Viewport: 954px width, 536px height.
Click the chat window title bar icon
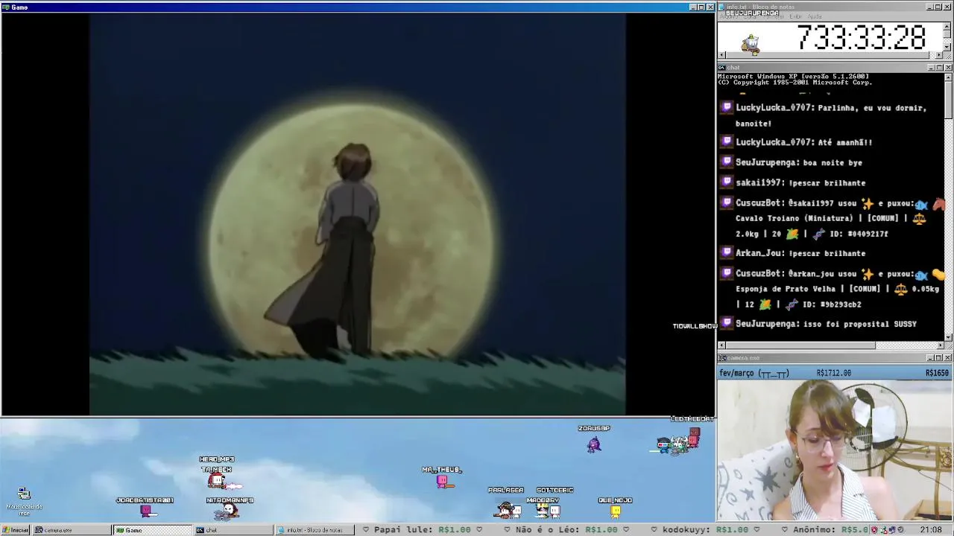722,68
